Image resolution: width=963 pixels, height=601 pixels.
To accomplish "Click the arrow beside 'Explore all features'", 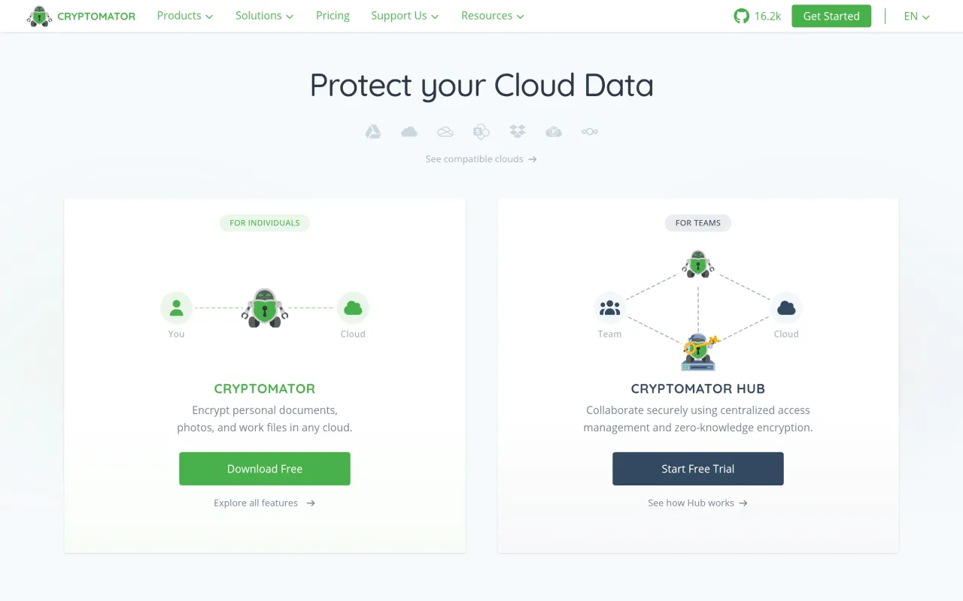I will click(x=311, y=503).
